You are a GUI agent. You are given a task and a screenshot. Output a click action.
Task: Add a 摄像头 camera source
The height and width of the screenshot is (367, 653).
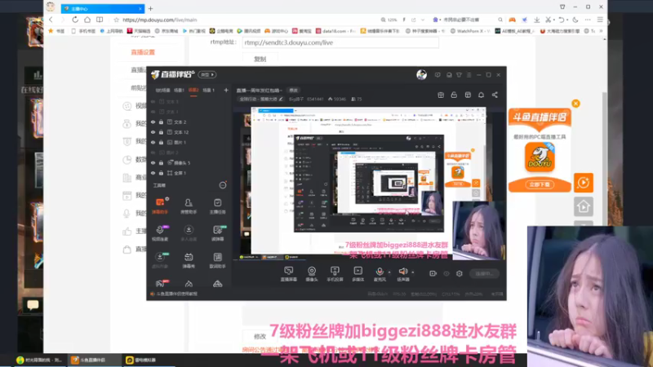pos(312,274)
